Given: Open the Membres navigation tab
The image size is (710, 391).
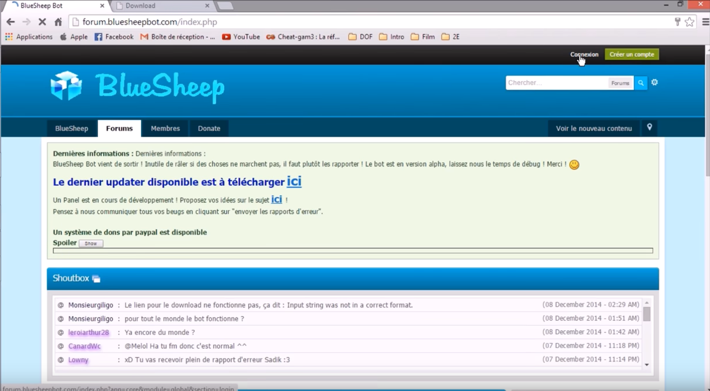Looking at the screenshot, I should 165,129.
